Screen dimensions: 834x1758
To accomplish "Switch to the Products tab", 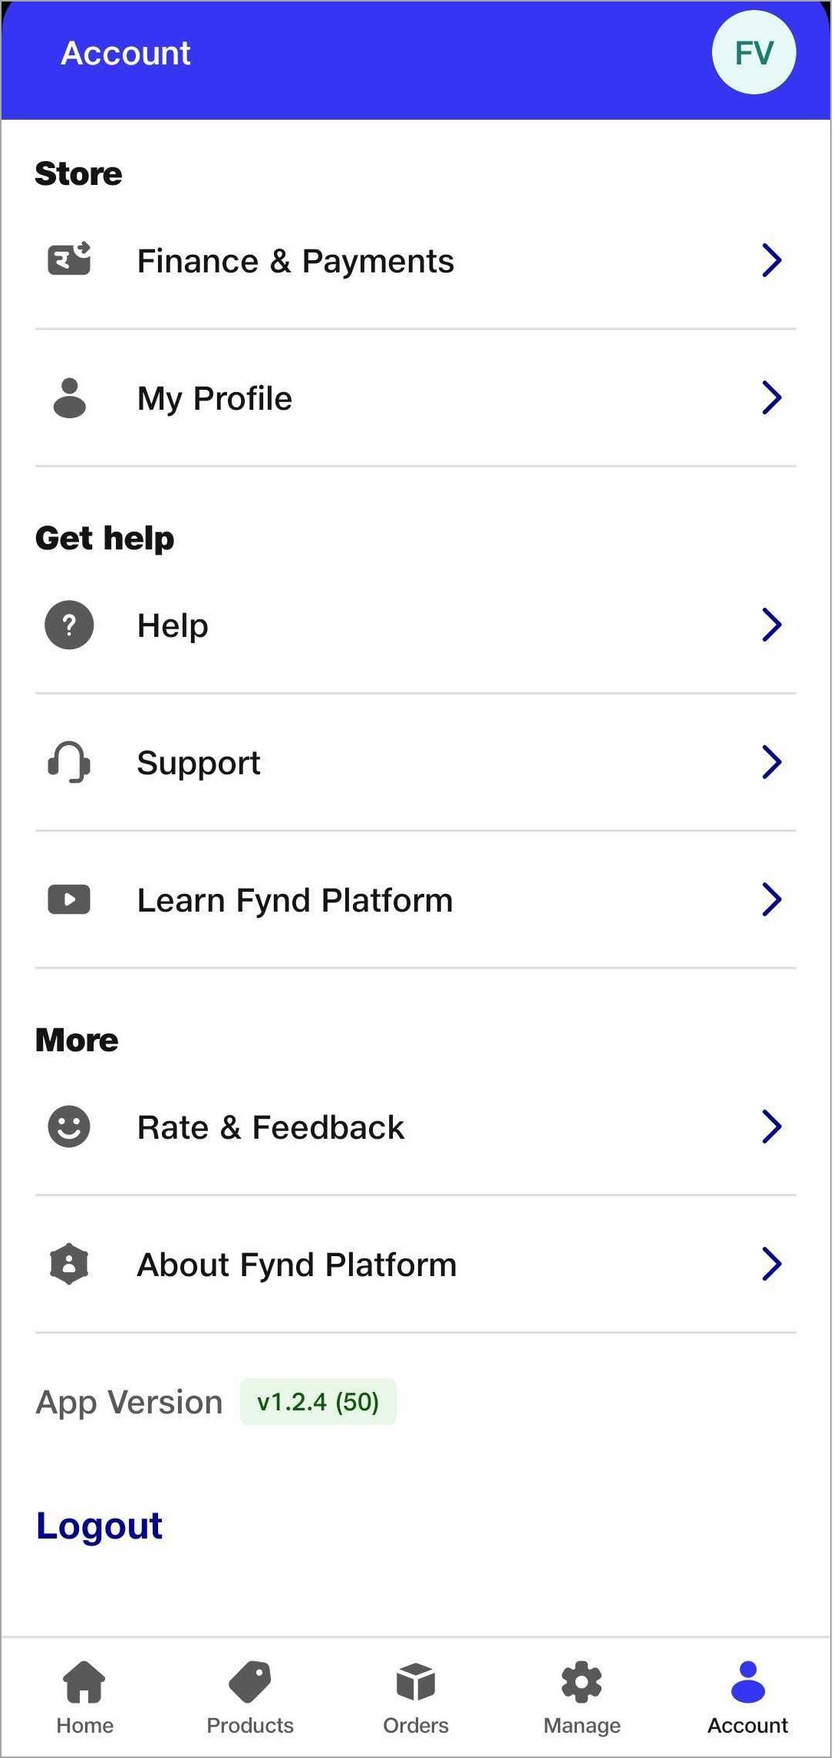I will 250,1697.
